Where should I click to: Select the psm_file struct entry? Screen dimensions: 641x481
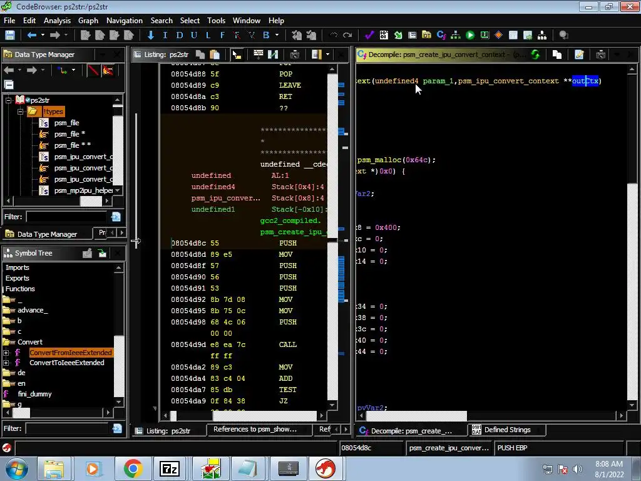(x=66, y=123)
